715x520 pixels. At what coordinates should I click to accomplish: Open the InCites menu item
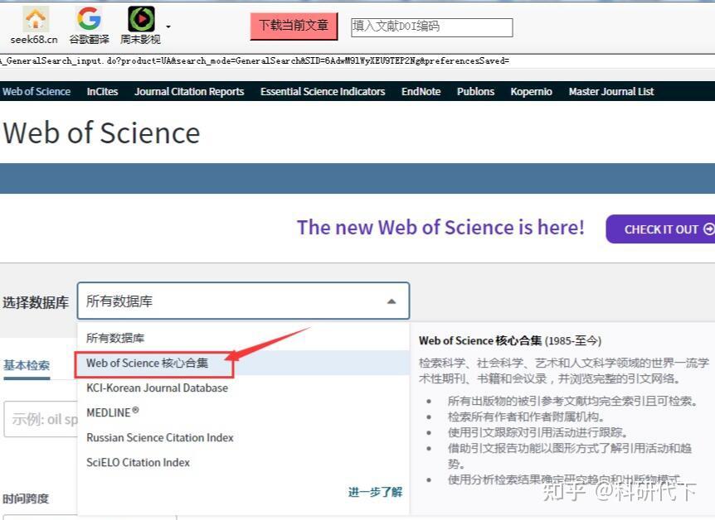(x=101, y=92)
